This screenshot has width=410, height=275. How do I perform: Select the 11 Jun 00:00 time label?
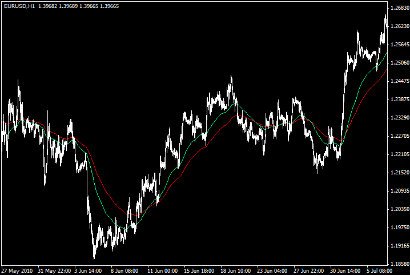coord(163,270)
